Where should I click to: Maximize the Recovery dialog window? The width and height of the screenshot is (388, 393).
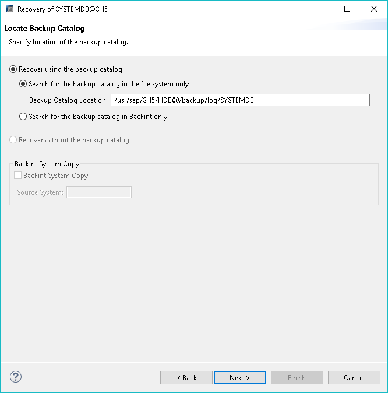click(x=348, y=9)
